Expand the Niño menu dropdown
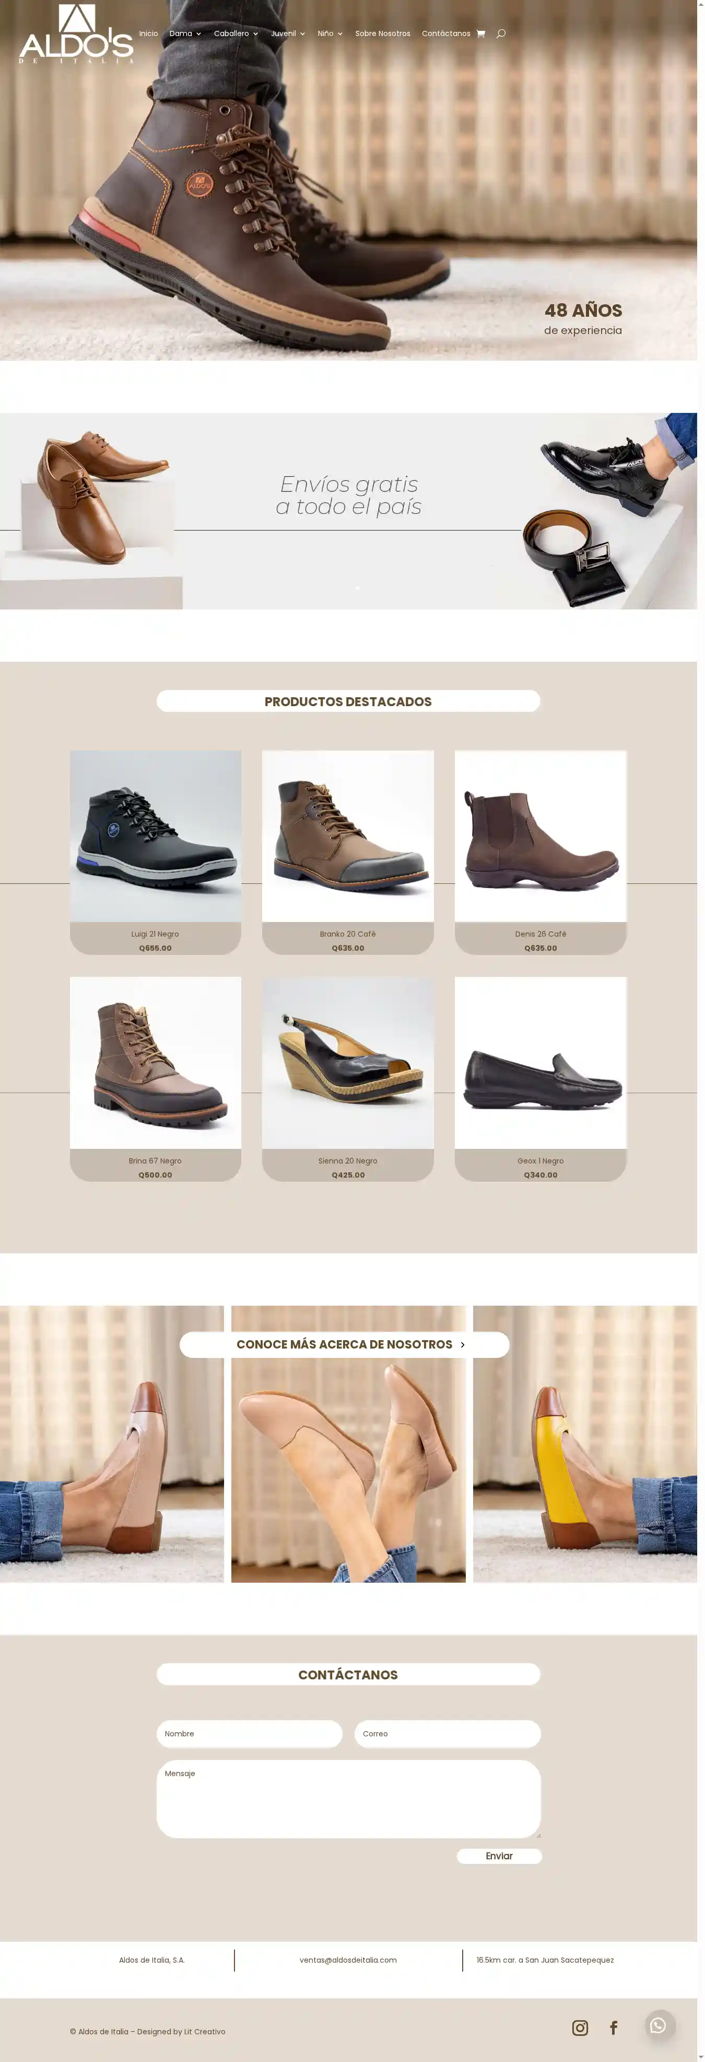 tap(330, 33)
